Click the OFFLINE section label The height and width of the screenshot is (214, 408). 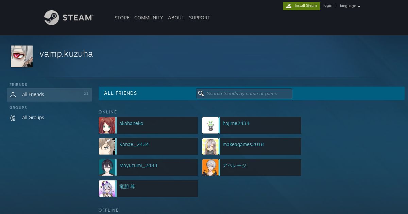tap(108, 210)
